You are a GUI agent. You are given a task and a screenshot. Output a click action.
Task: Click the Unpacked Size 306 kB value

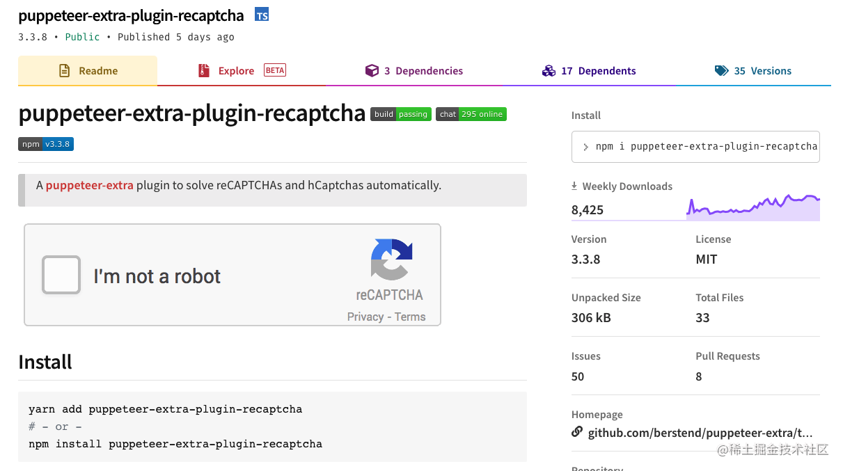[x=591, y=318]
